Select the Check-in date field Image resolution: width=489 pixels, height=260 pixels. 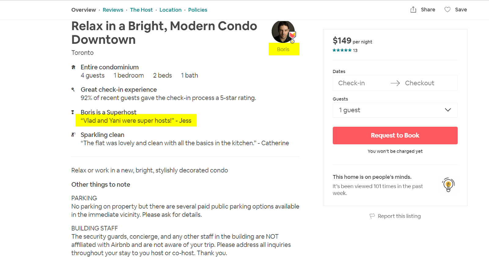351,83
